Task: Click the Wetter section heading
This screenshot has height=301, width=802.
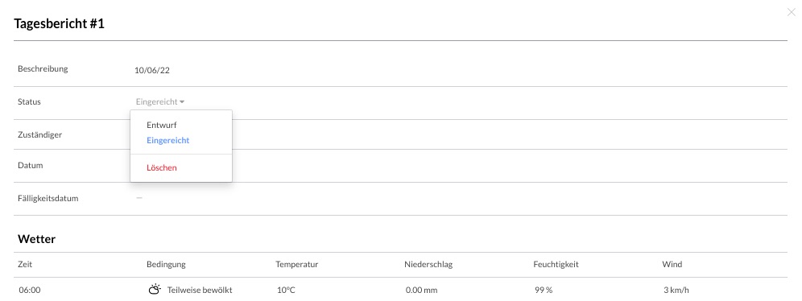Action: click(x=36, y=239)
